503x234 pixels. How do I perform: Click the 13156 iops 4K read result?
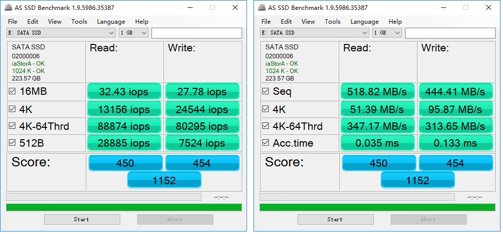point(124,109)
